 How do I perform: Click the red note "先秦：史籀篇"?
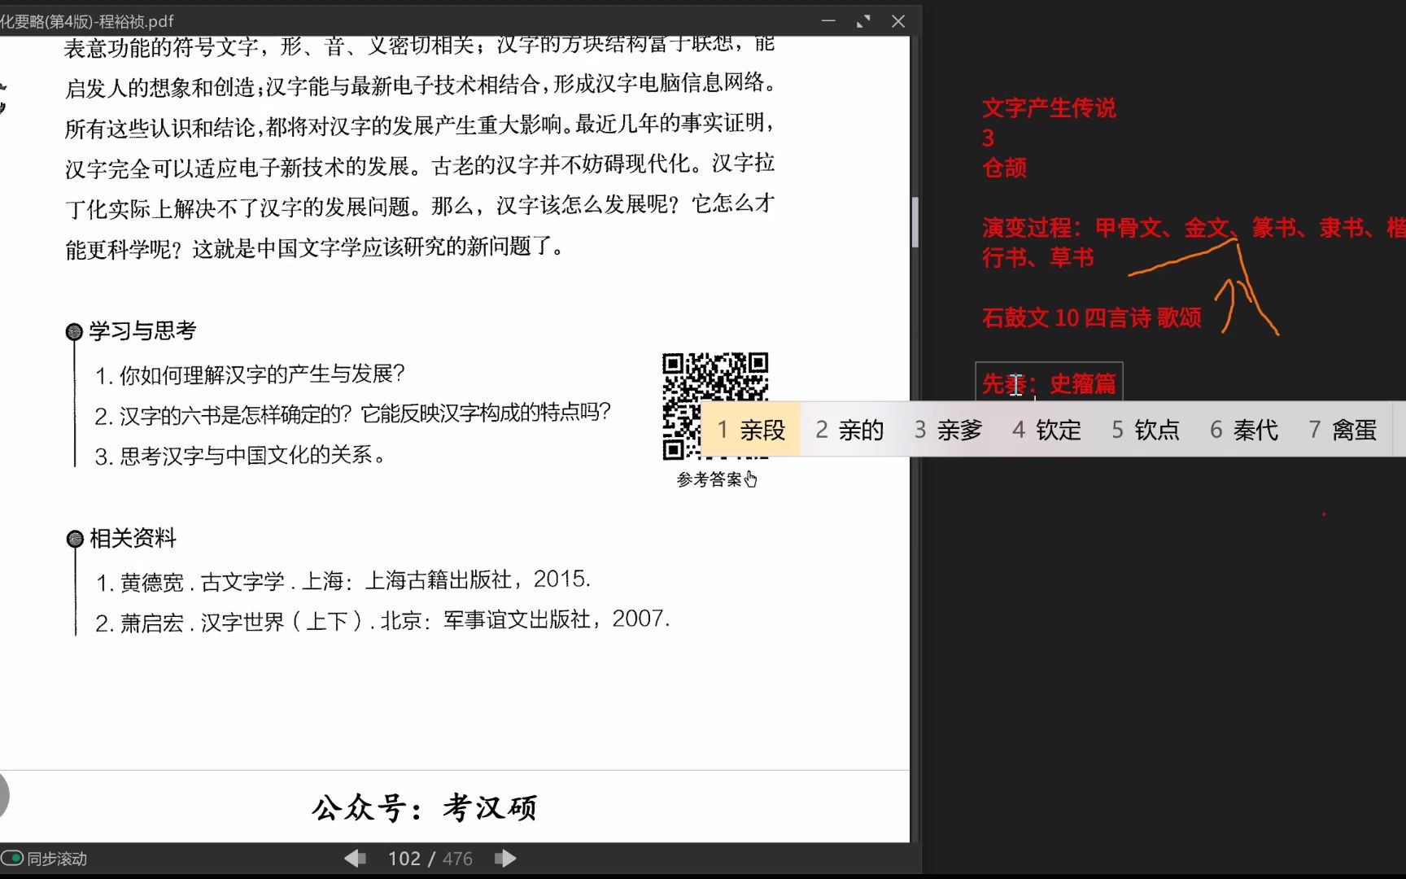pos(1049,384)
